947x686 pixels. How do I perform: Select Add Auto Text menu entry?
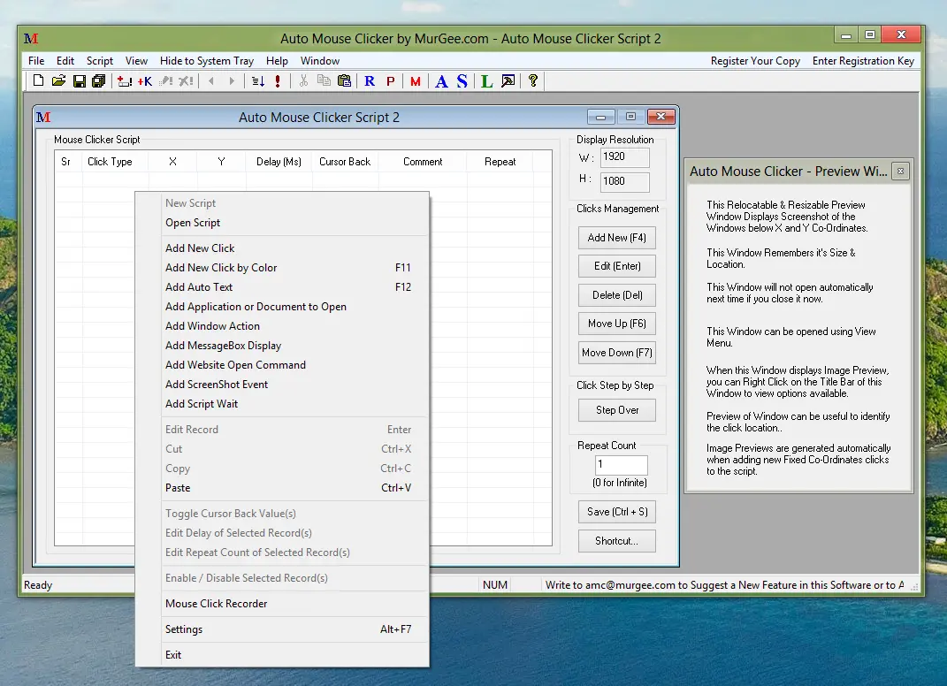pos(295,286)
